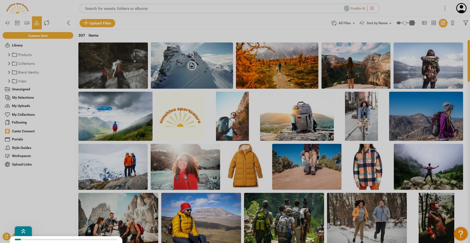Open the user profile avatar

point(461,8)
